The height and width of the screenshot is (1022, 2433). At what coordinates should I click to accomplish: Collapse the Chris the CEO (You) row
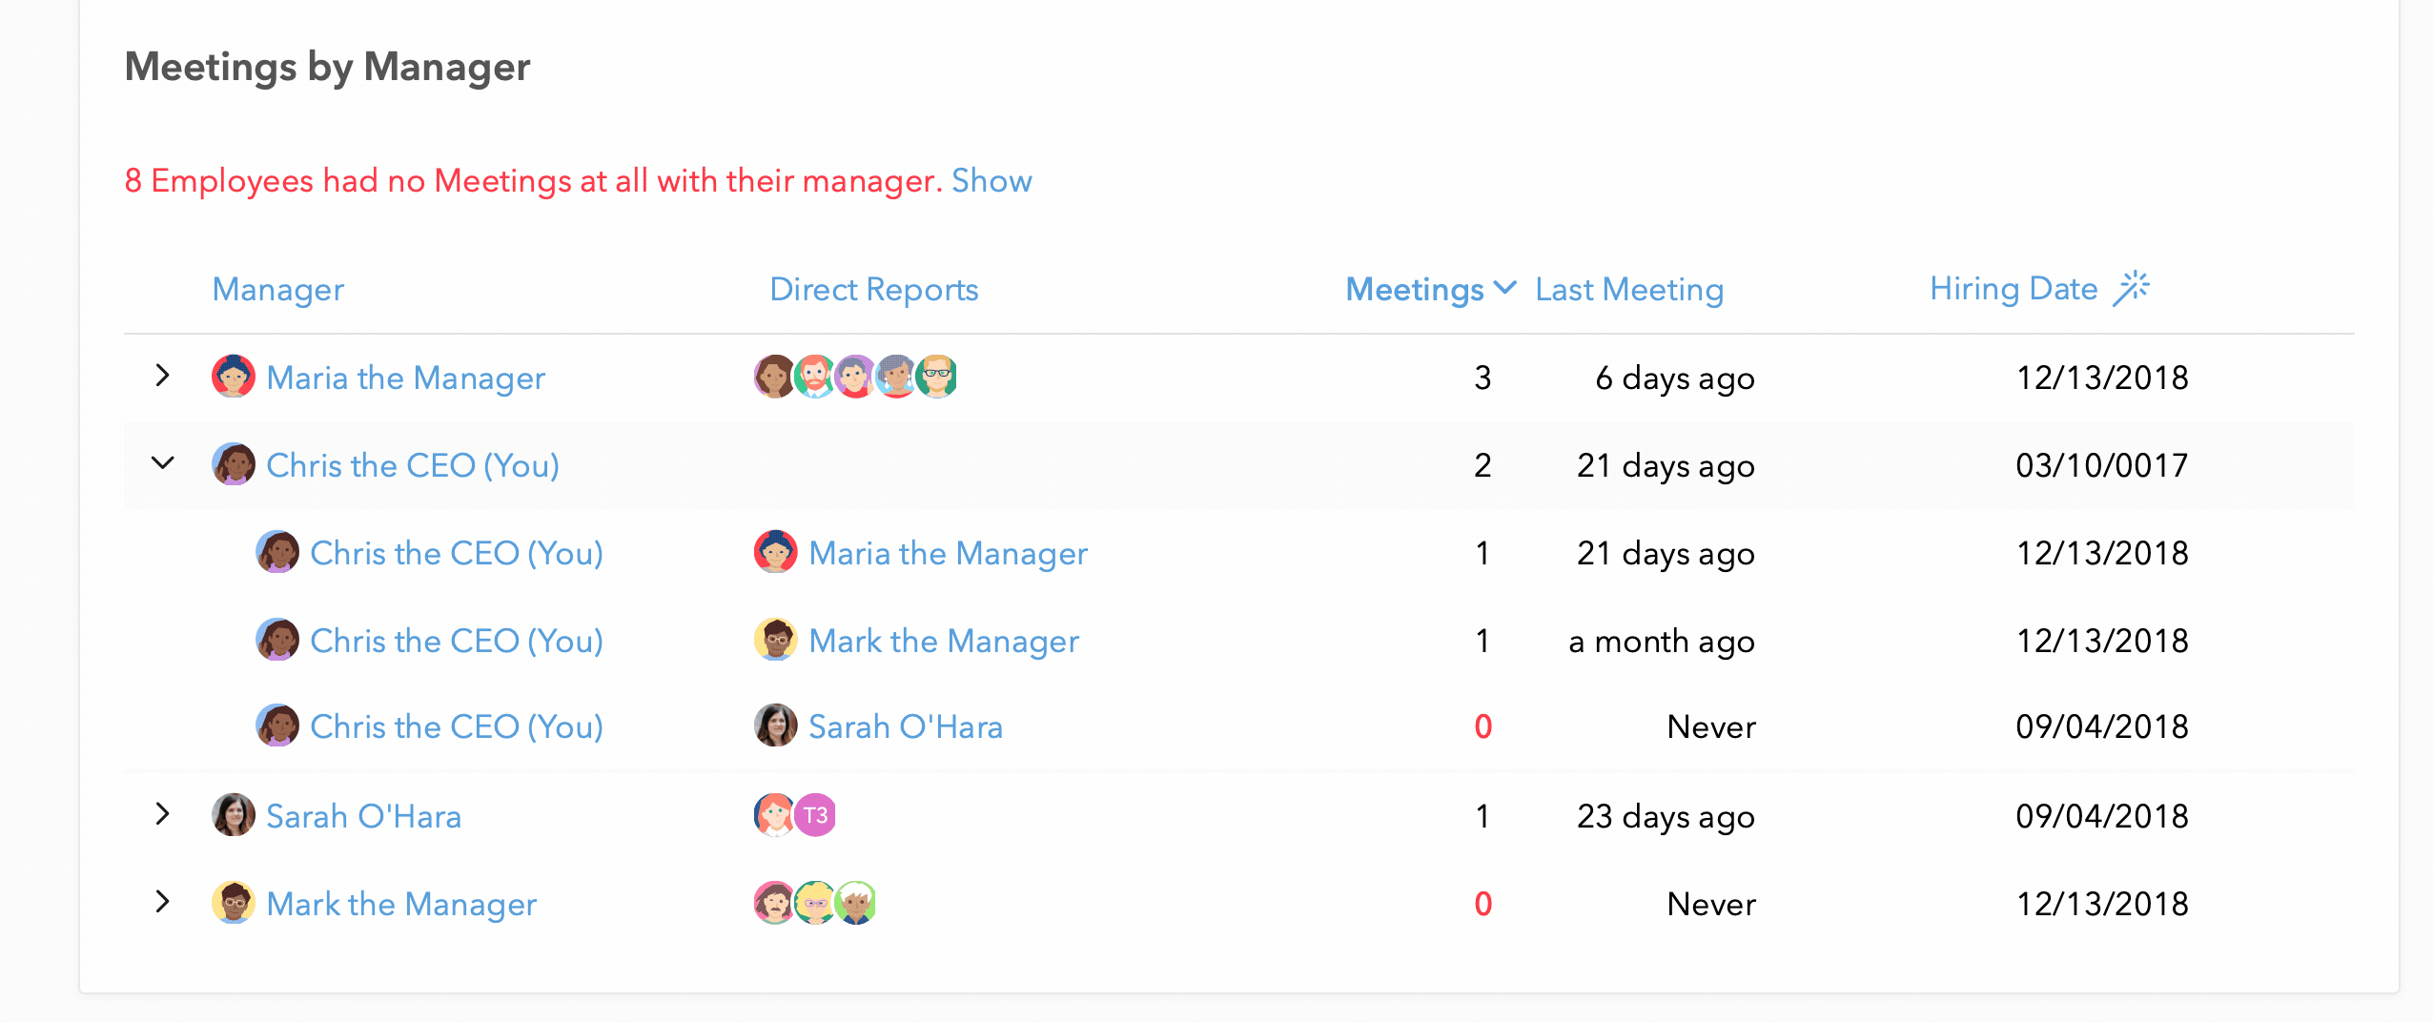(163, 463)
